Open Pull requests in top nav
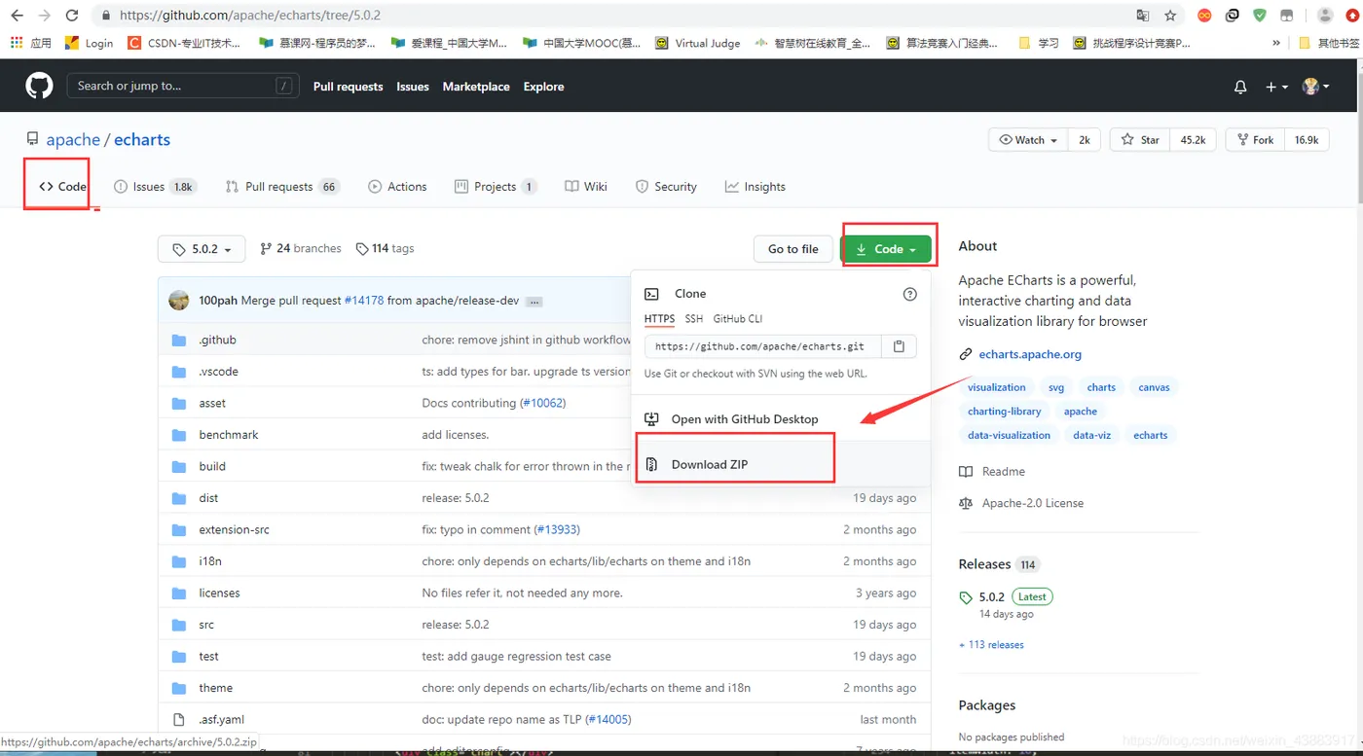 click(x=348, y=87)
